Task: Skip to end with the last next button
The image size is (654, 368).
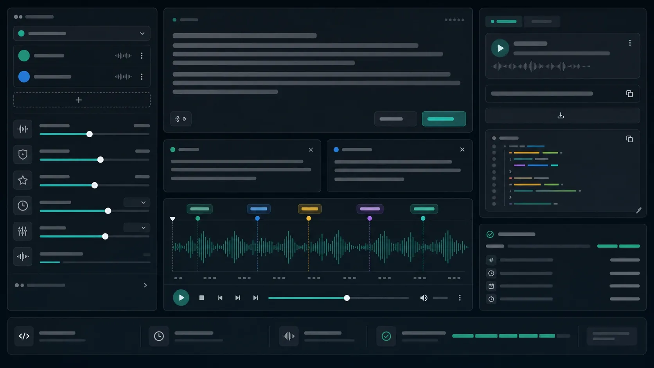Action: (255, 298)
